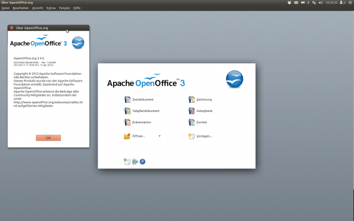Click the Bluetooth indicator in top panel

(308, 2)
